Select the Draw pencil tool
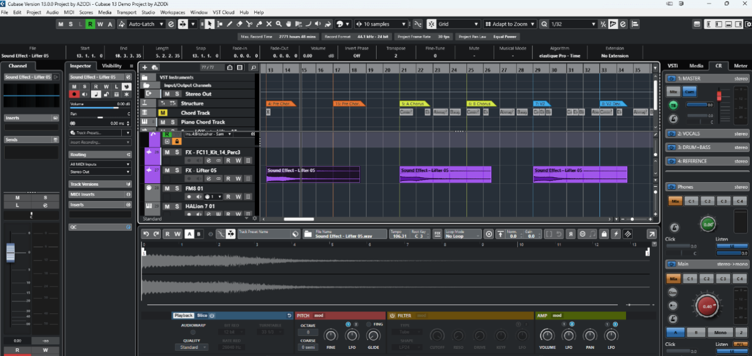The image size is (752, 356). pos(229,24)
